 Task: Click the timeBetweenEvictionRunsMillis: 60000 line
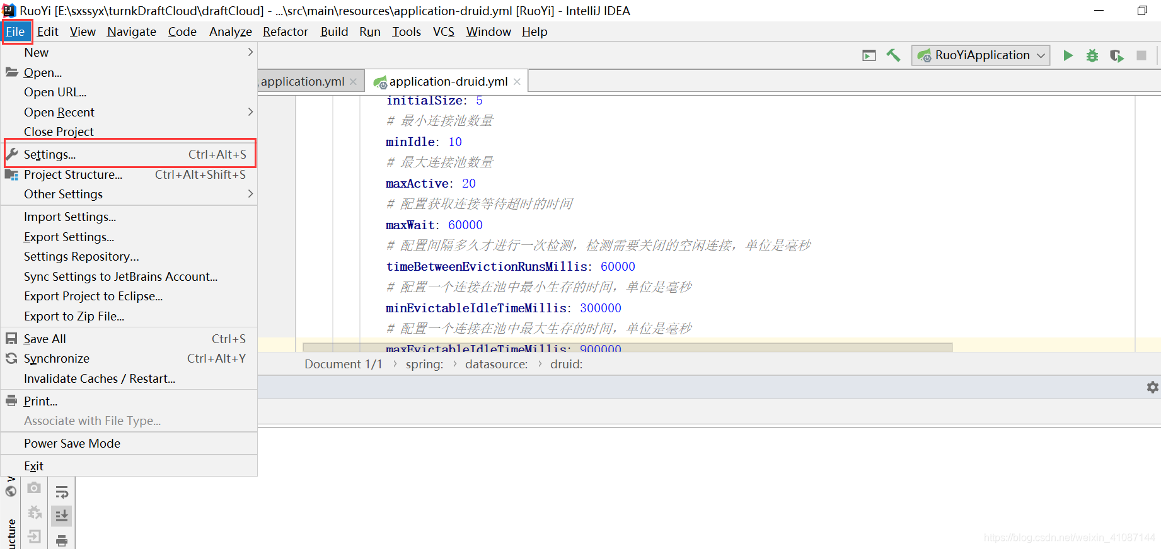(511, 266)
